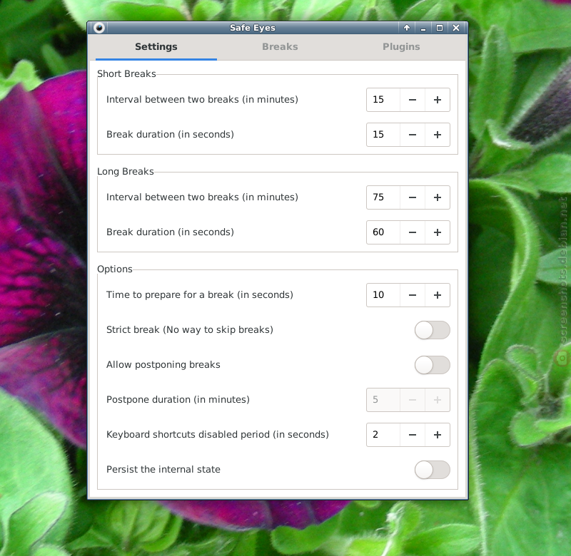Turn on Persist the internal state

point(433,470)
